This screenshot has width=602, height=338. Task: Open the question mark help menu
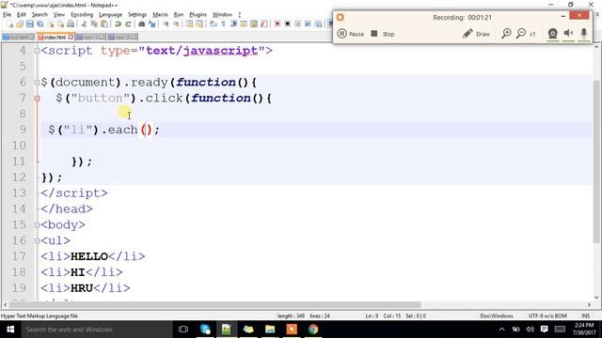click(x=240, y=15)
